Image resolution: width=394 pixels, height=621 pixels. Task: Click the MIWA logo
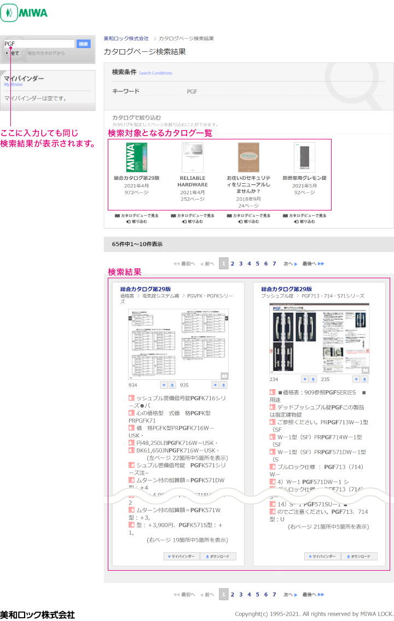pos(24,13)
